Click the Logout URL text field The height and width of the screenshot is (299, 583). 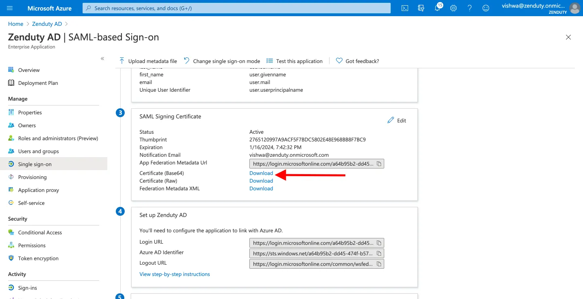pos(317,264)
